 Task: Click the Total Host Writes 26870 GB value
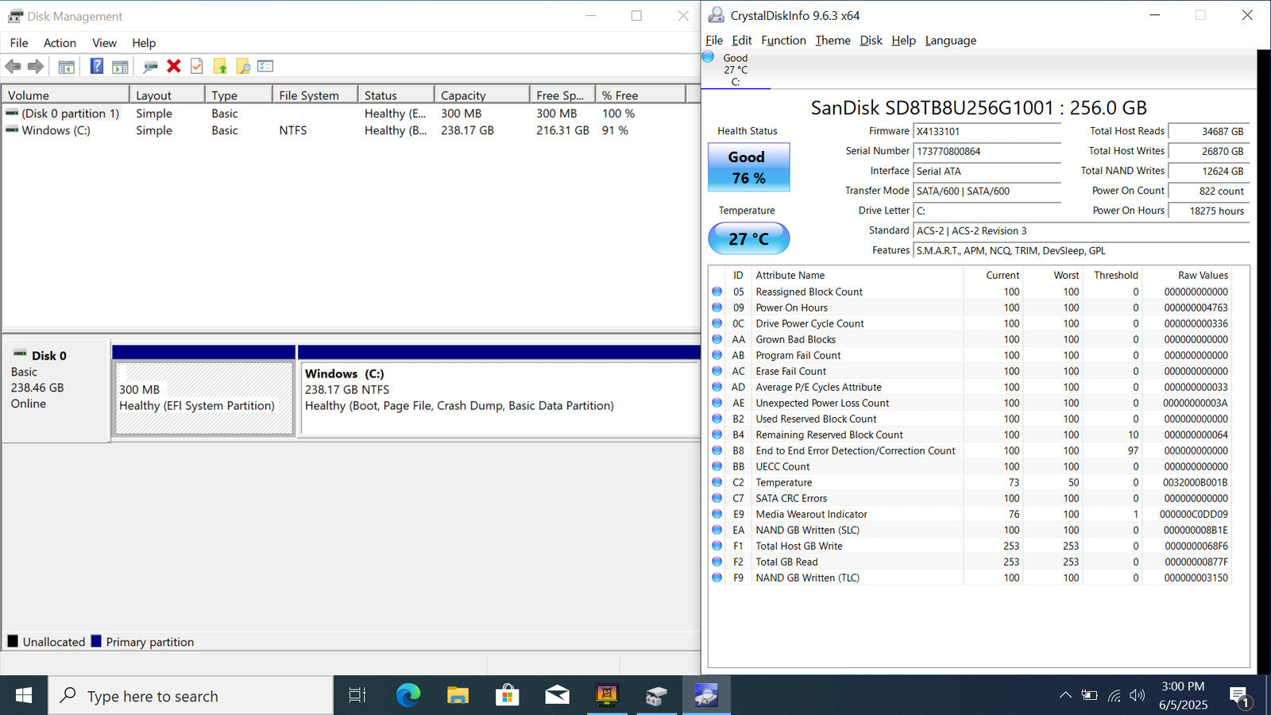[1208, 152]
